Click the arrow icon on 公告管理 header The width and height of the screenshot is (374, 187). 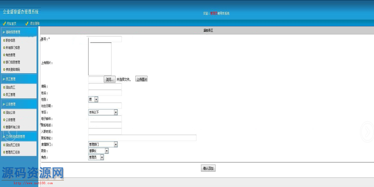point(3,104)
